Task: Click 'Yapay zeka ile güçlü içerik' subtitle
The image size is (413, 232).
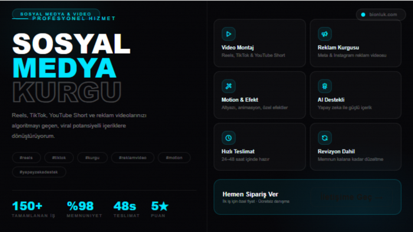Action: [x=345, y=107]
